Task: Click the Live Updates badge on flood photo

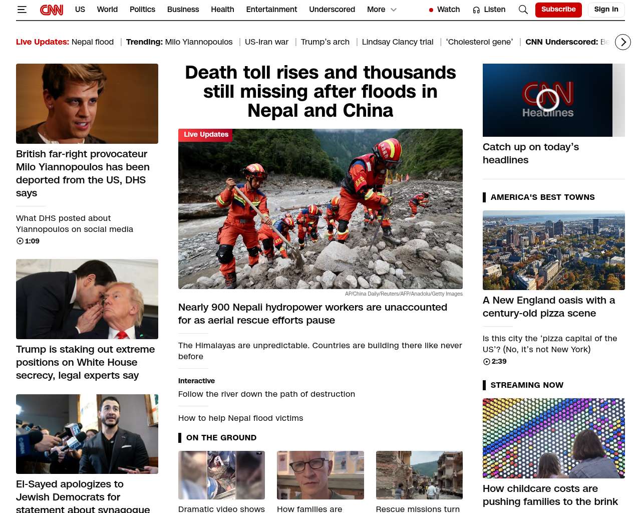Action: [206, 134]
